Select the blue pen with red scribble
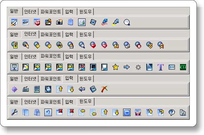 coord(105,22)
